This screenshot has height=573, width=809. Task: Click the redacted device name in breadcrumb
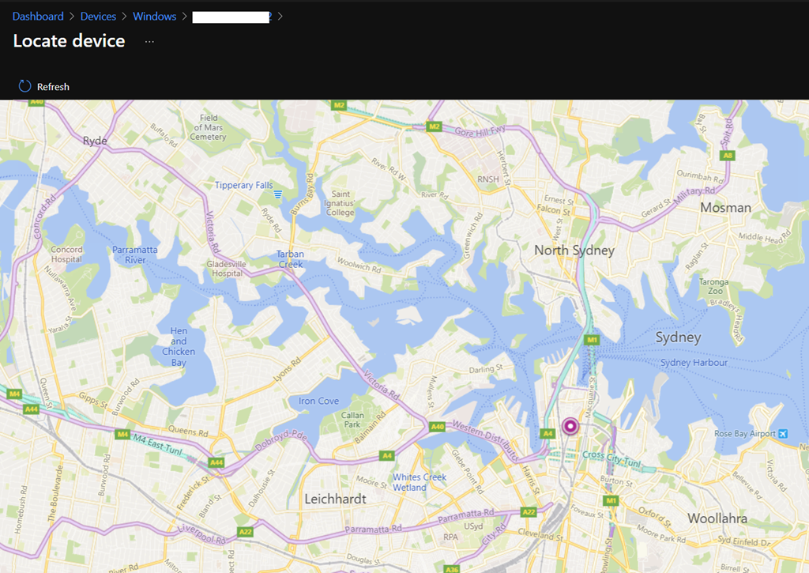coord(229,16)
